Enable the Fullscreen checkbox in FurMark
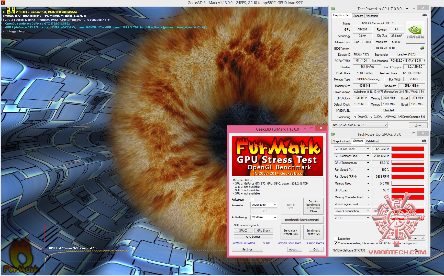 pos(252,200)
